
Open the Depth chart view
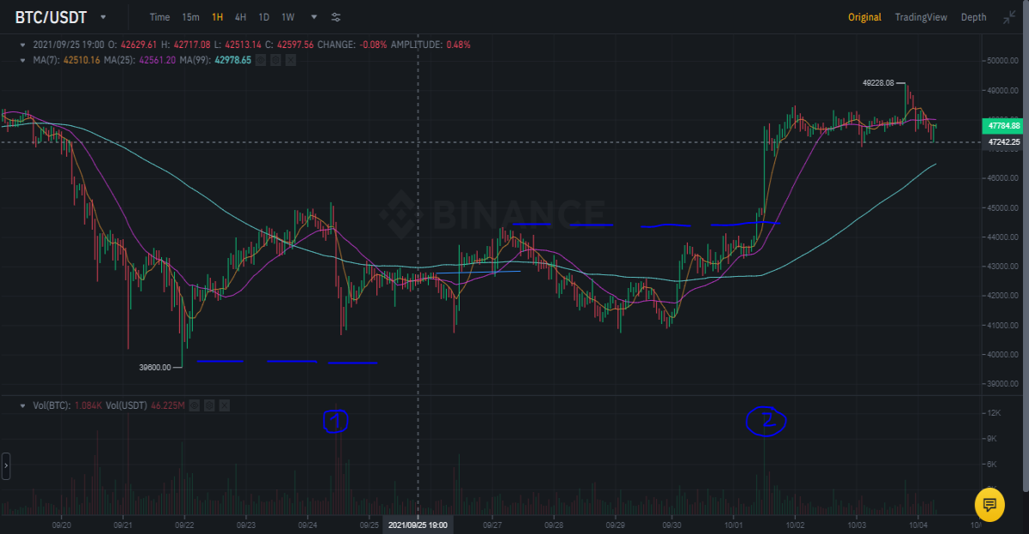coord(973,17)
